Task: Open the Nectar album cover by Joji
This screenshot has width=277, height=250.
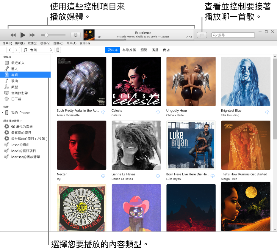Action: pos(82,145)
